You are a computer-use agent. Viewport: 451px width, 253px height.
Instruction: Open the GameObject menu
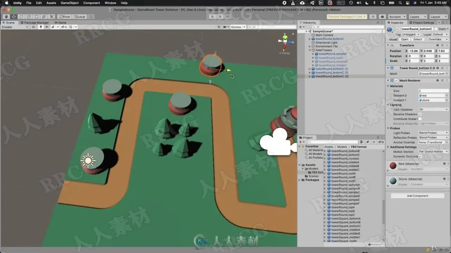coord(70,3)
